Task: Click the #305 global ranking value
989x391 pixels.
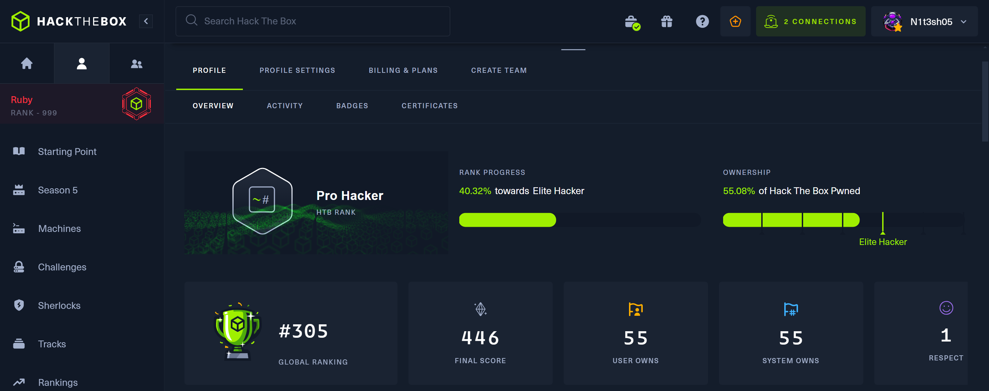Action: click(x=303, y=331)
